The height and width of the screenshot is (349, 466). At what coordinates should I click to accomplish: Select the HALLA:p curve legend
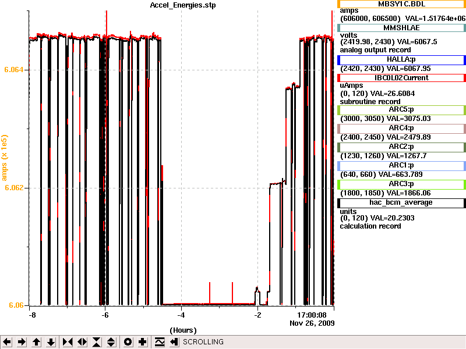pos(401,60)
